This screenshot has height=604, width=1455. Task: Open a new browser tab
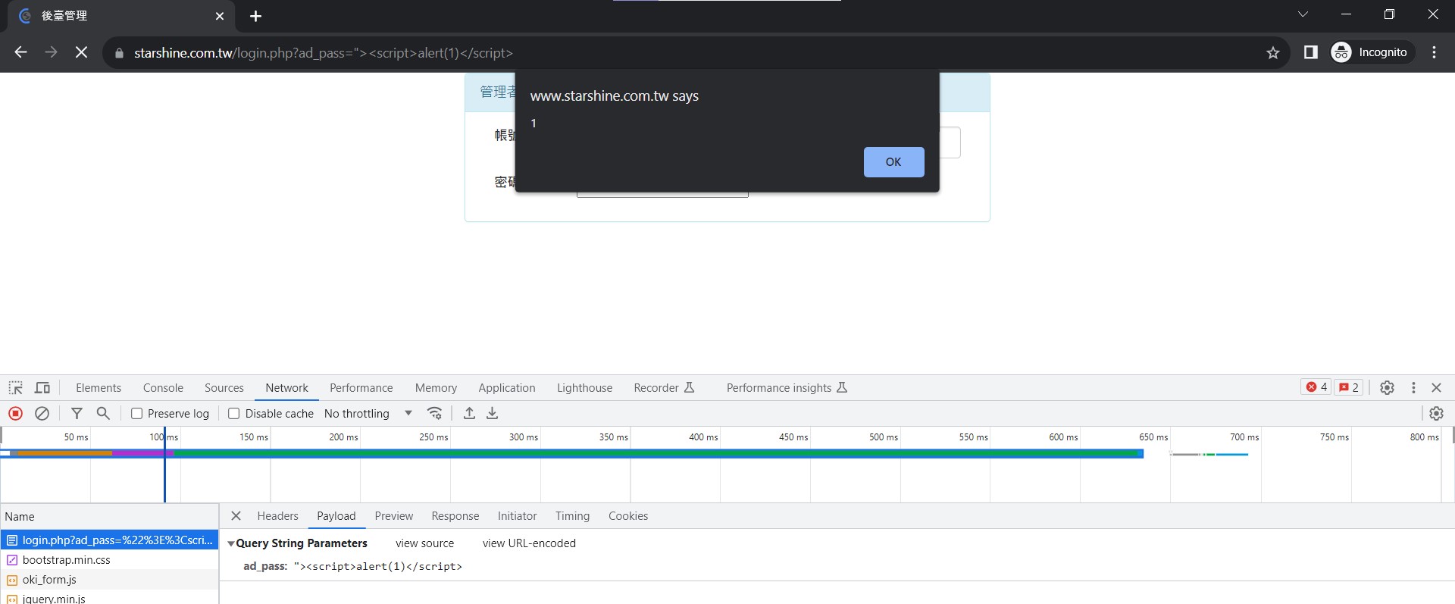[x=255, y=16]
